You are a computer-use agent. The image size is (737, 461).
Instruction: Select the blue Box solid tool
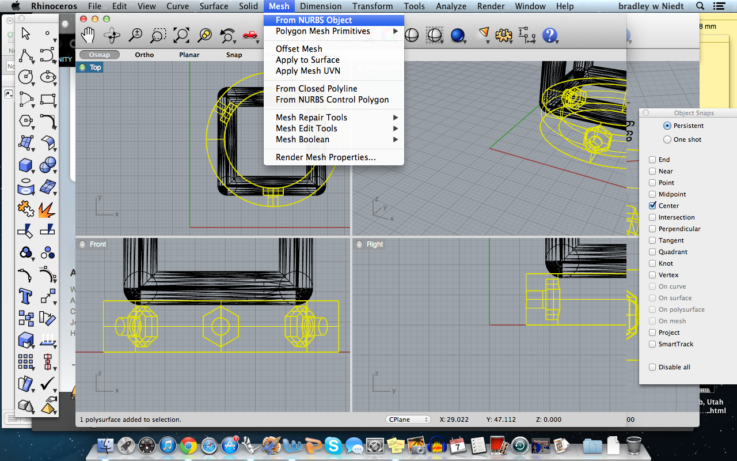25,165
